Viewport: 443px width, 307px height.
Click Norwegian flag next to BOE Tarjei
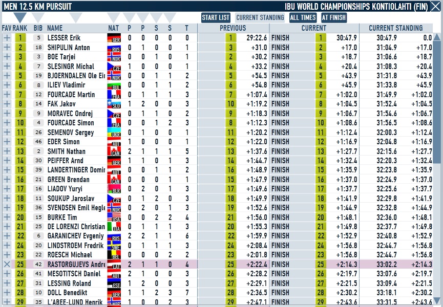(114, 57)
